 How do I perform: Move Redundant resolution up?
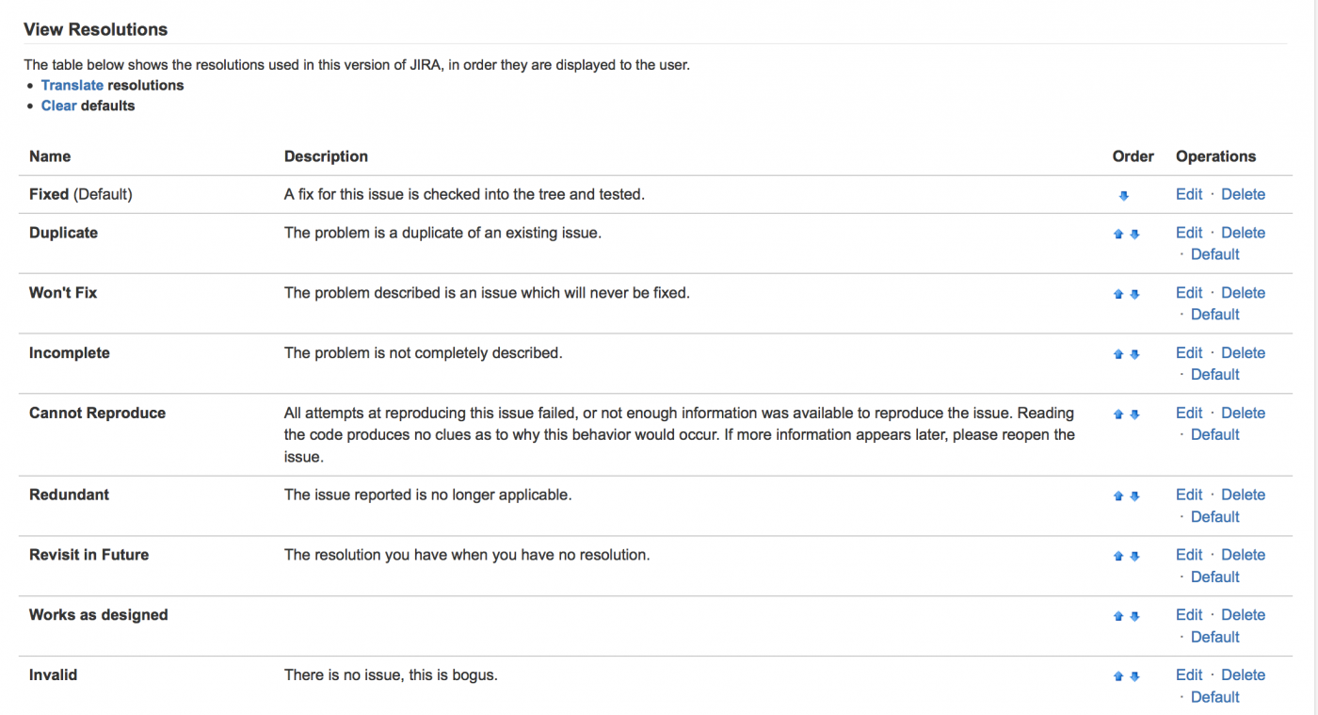coord(1118,496)
